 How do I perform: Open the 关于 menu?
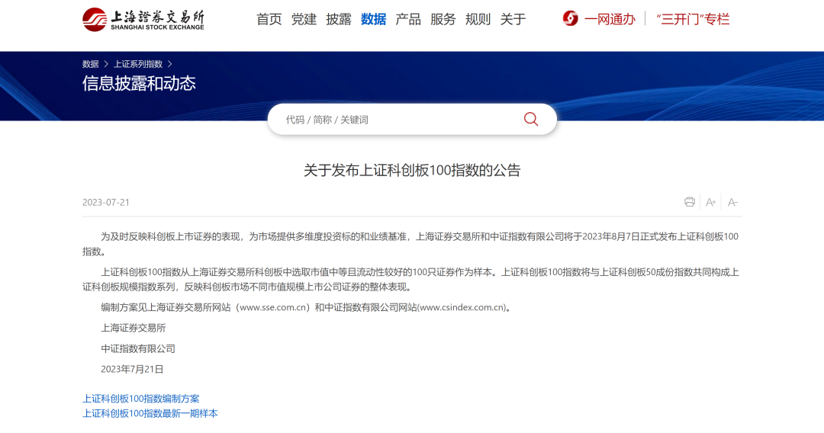[513, 19]
